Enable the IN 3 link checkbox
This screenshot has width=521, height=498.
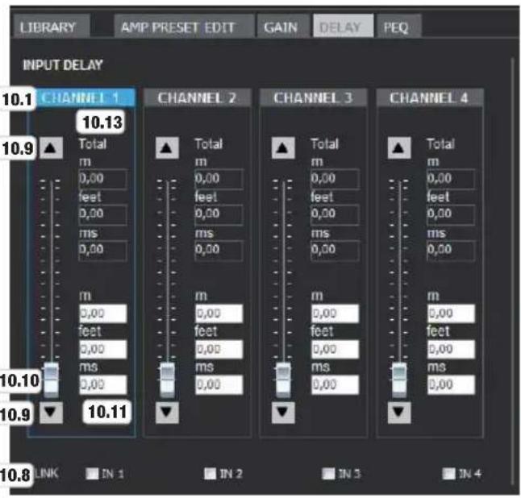click(x=328, y=474)
